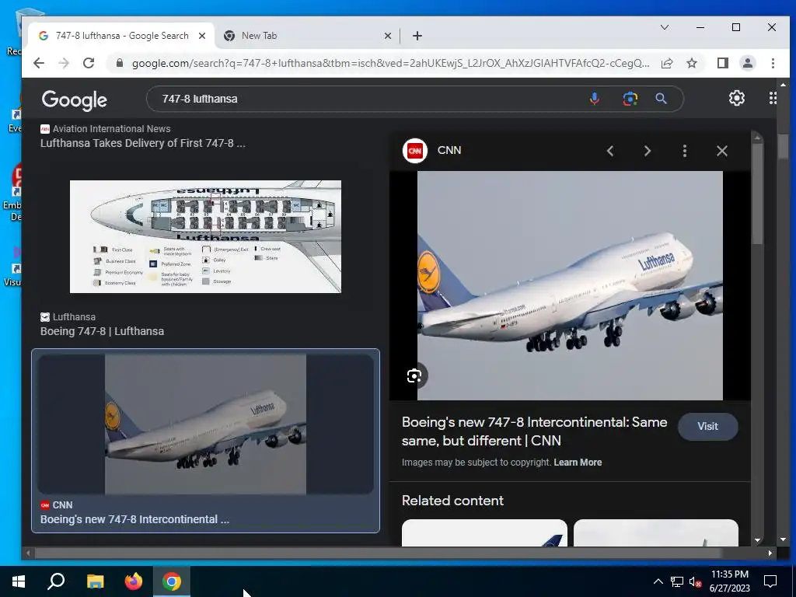Screen dimensions: 796x597
Task: Click the preview panel scroll down arrow
Action: point(757,540)
